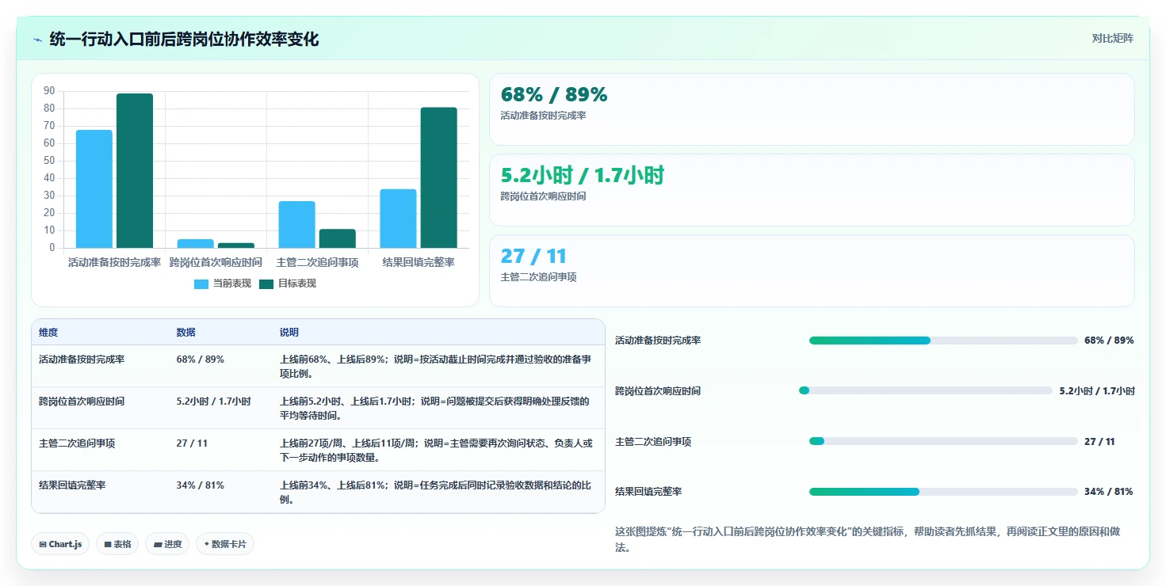Click the 目标表现 bar for 主管二次追问事项
The image size is (1166, 586).
click(x=337, y=238)
